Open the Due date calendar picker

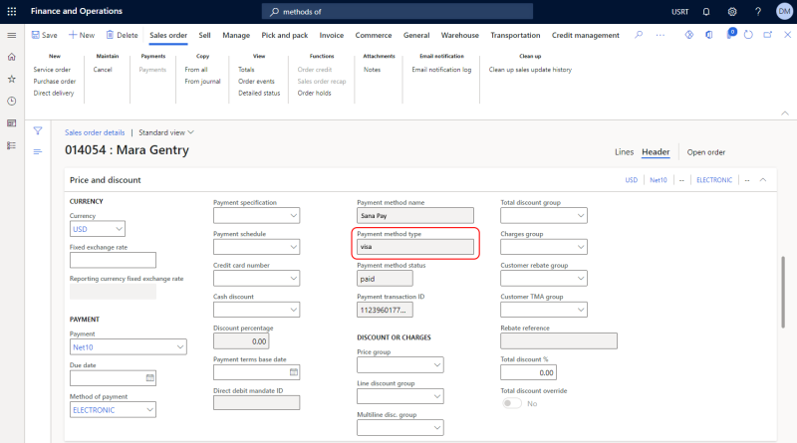(x=150, y=377)
